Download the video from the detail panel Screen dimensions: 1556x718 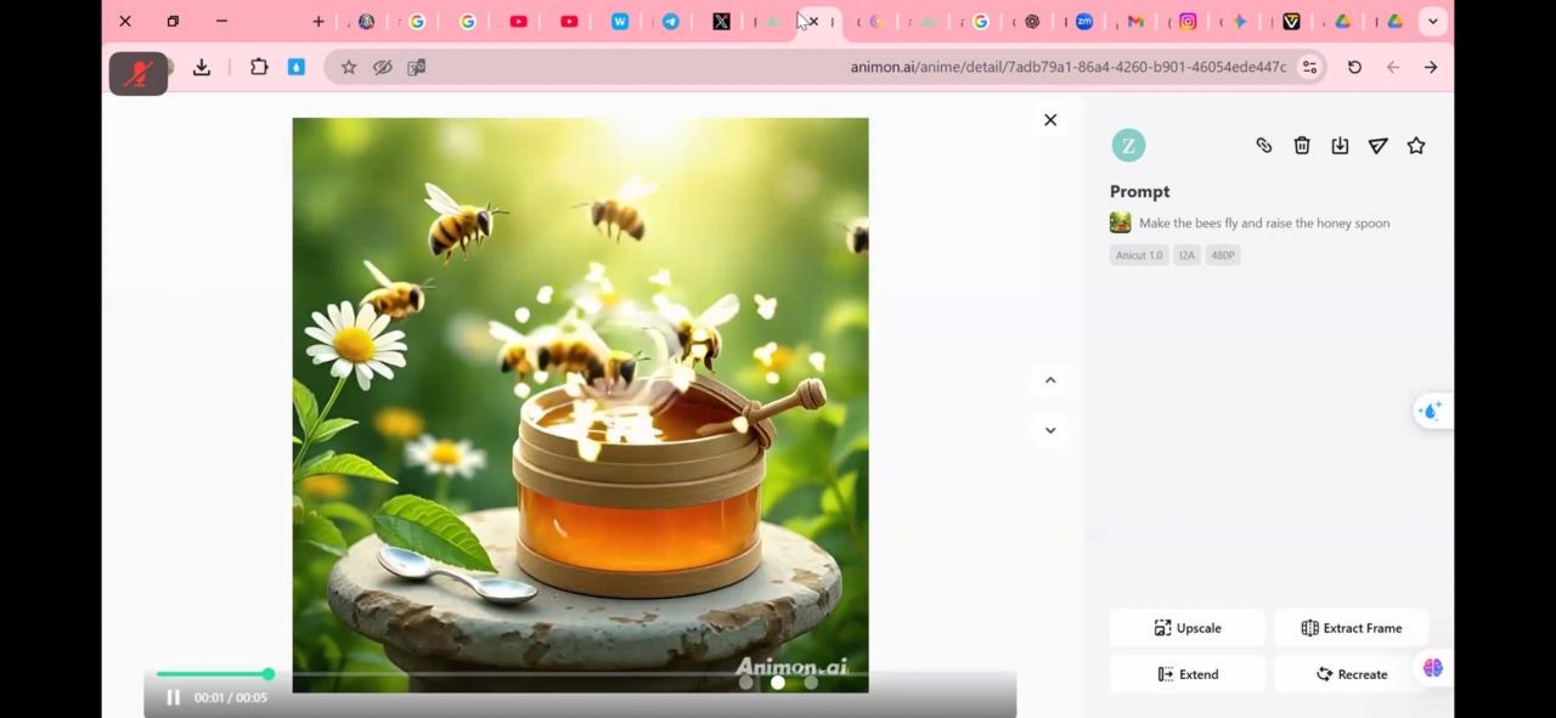click(x=1339, y=145)
